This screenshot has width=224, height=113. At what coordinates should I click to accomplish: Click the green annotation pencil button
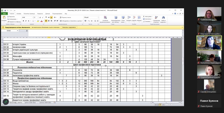tap(6, 102)
